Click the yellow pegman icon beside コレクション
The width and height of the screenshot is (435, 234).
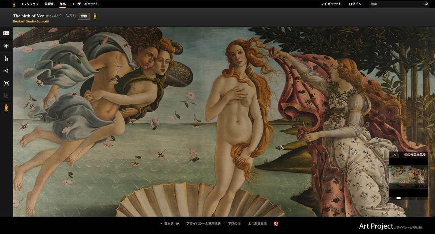click(x=14, y=4)
